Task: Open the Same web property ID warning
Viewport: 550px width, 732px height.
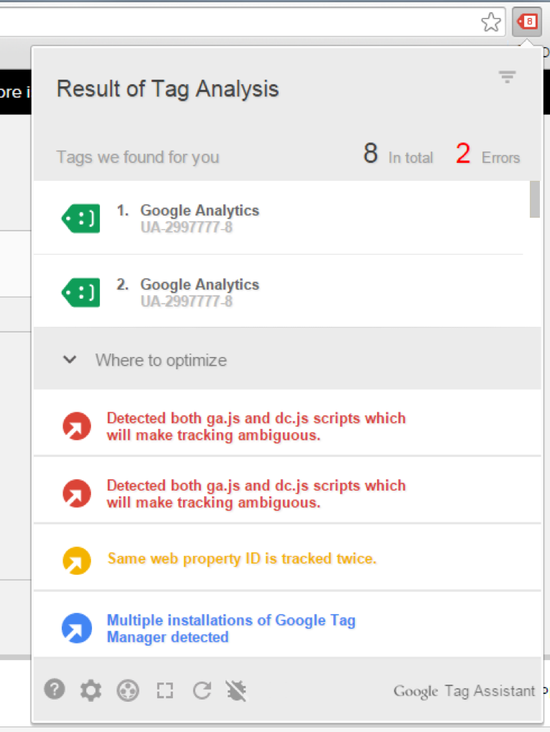Action: 242,558
